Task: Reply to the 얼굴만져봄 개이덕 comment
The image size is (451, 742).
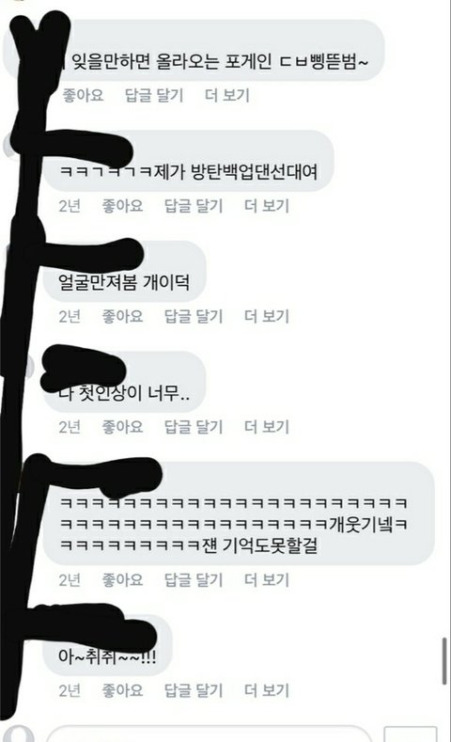Action: point(194,316)
